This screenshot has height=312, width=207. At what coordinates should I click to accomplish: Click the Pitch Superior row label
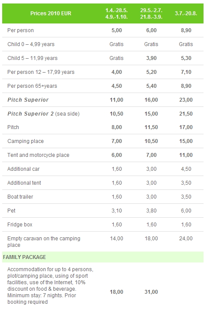point(28,100)
